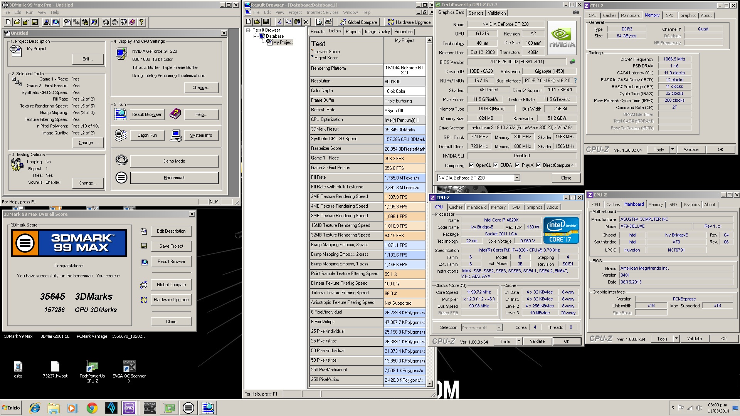Image resolution: width=740 pixels, height=416 pixels.
Task: Click Save floppy icon in 3DMark toolbar
Action: 35,22
